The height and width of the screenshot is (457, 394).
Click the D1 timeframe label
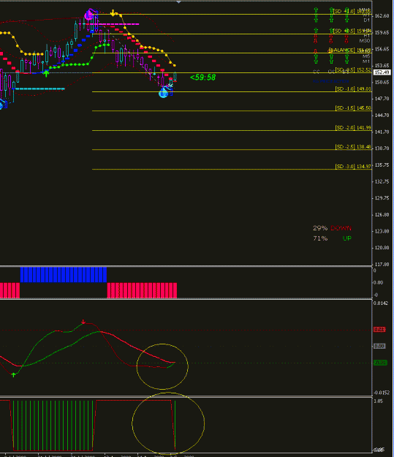(366, 20)
